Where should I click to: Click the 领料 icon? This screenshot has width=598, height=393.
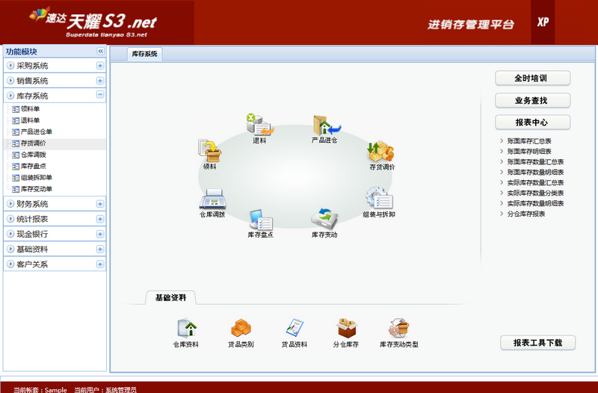point(209,152)
